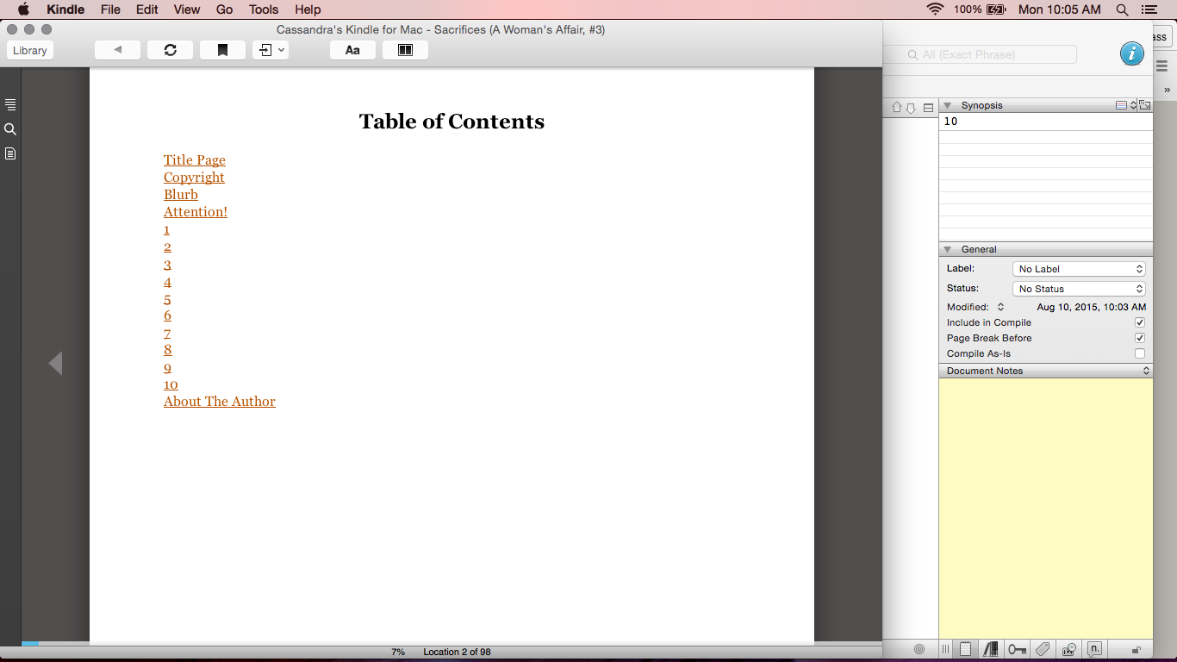Jump to chapter 5 link
Image resolution: width=1177 pixels, height=662 pixels.
pyautogui.click(x=167, y=299)
